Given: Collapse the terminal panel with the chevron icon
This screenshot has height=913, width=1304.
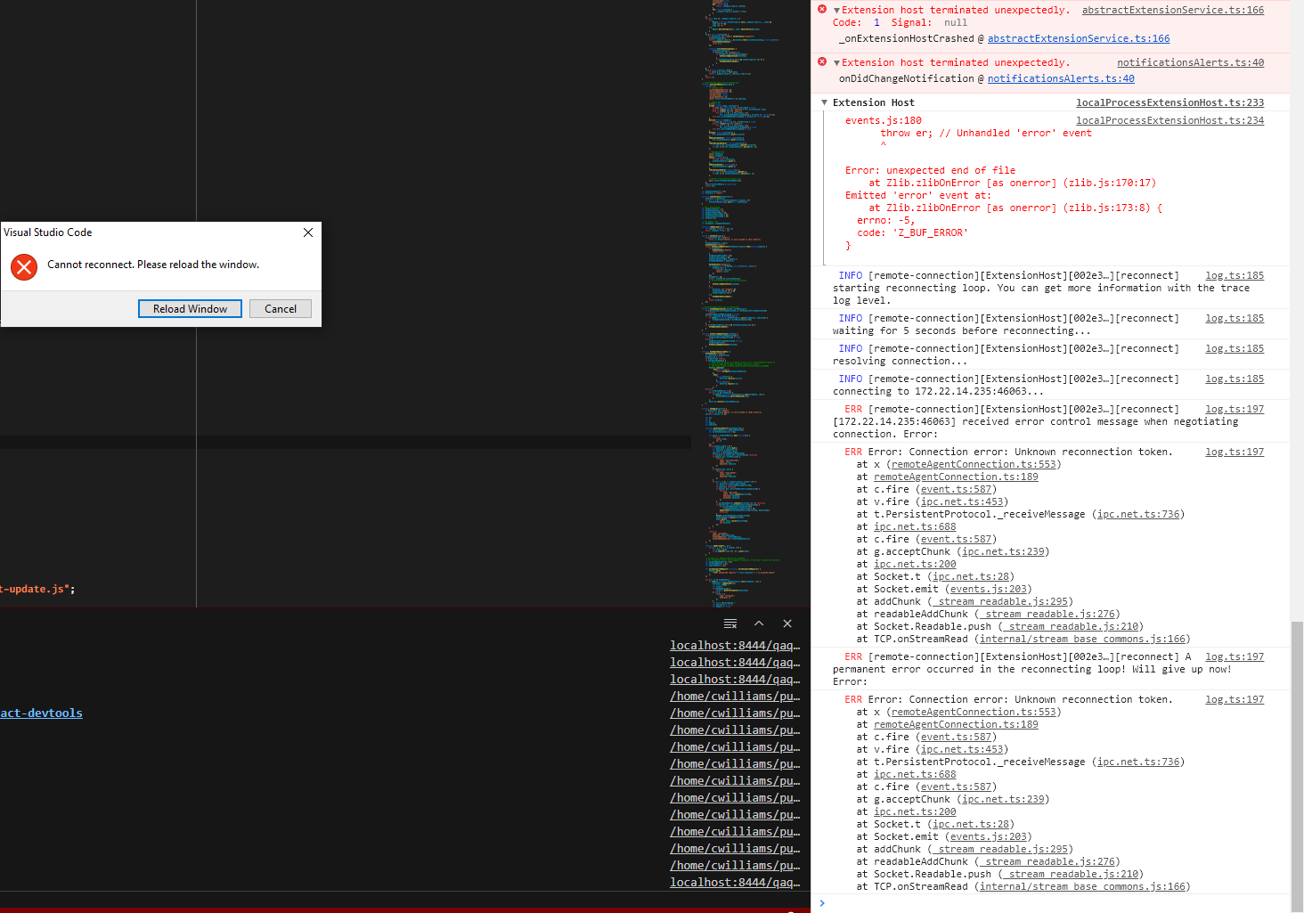Looking at the screenshot, I should click(759, 623).
